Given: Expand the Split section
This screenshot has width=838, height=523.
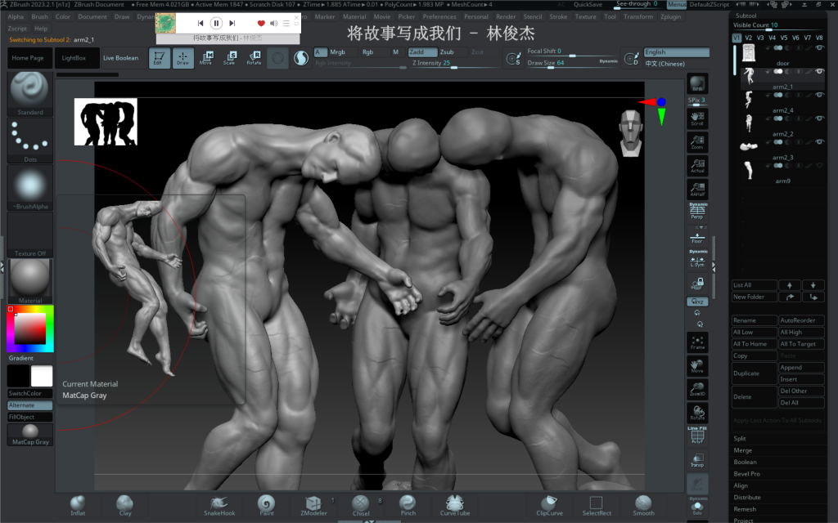Looking at the screenshot, I should pos(740,439).
